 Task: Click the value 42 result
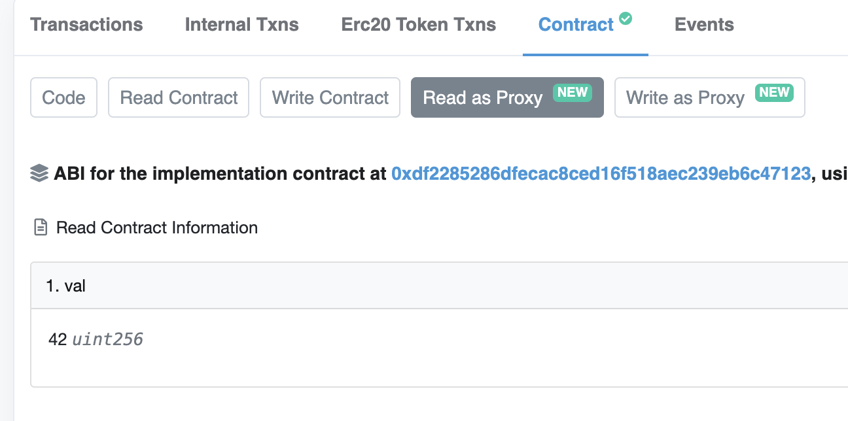click(x=58, y=339)
